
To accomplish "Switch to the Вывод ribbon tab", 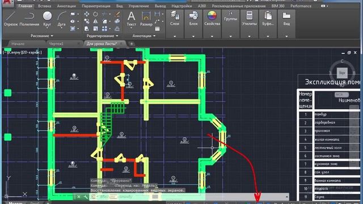I will (x=160, y=6).
